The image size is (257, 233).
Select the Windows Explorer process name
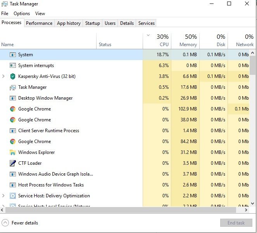point(36,152)
